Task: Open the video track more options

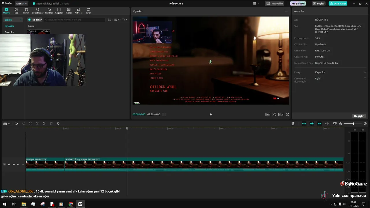Action: coord(23,164)
